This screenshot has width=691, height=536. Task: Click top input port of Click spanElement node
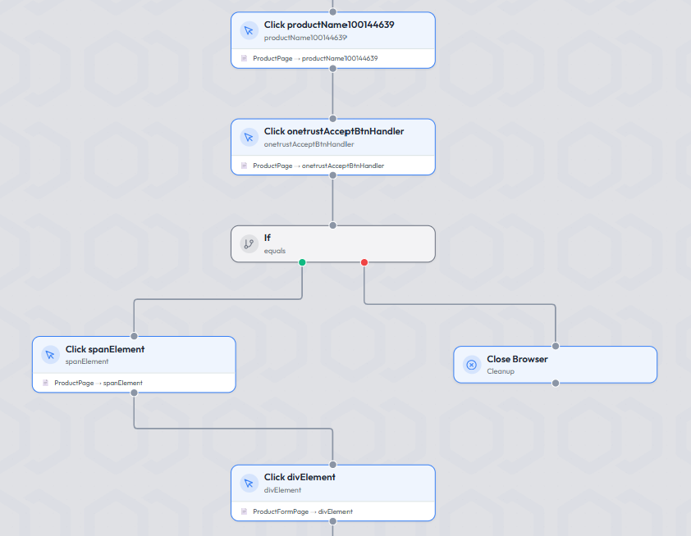tap(134, 336)
